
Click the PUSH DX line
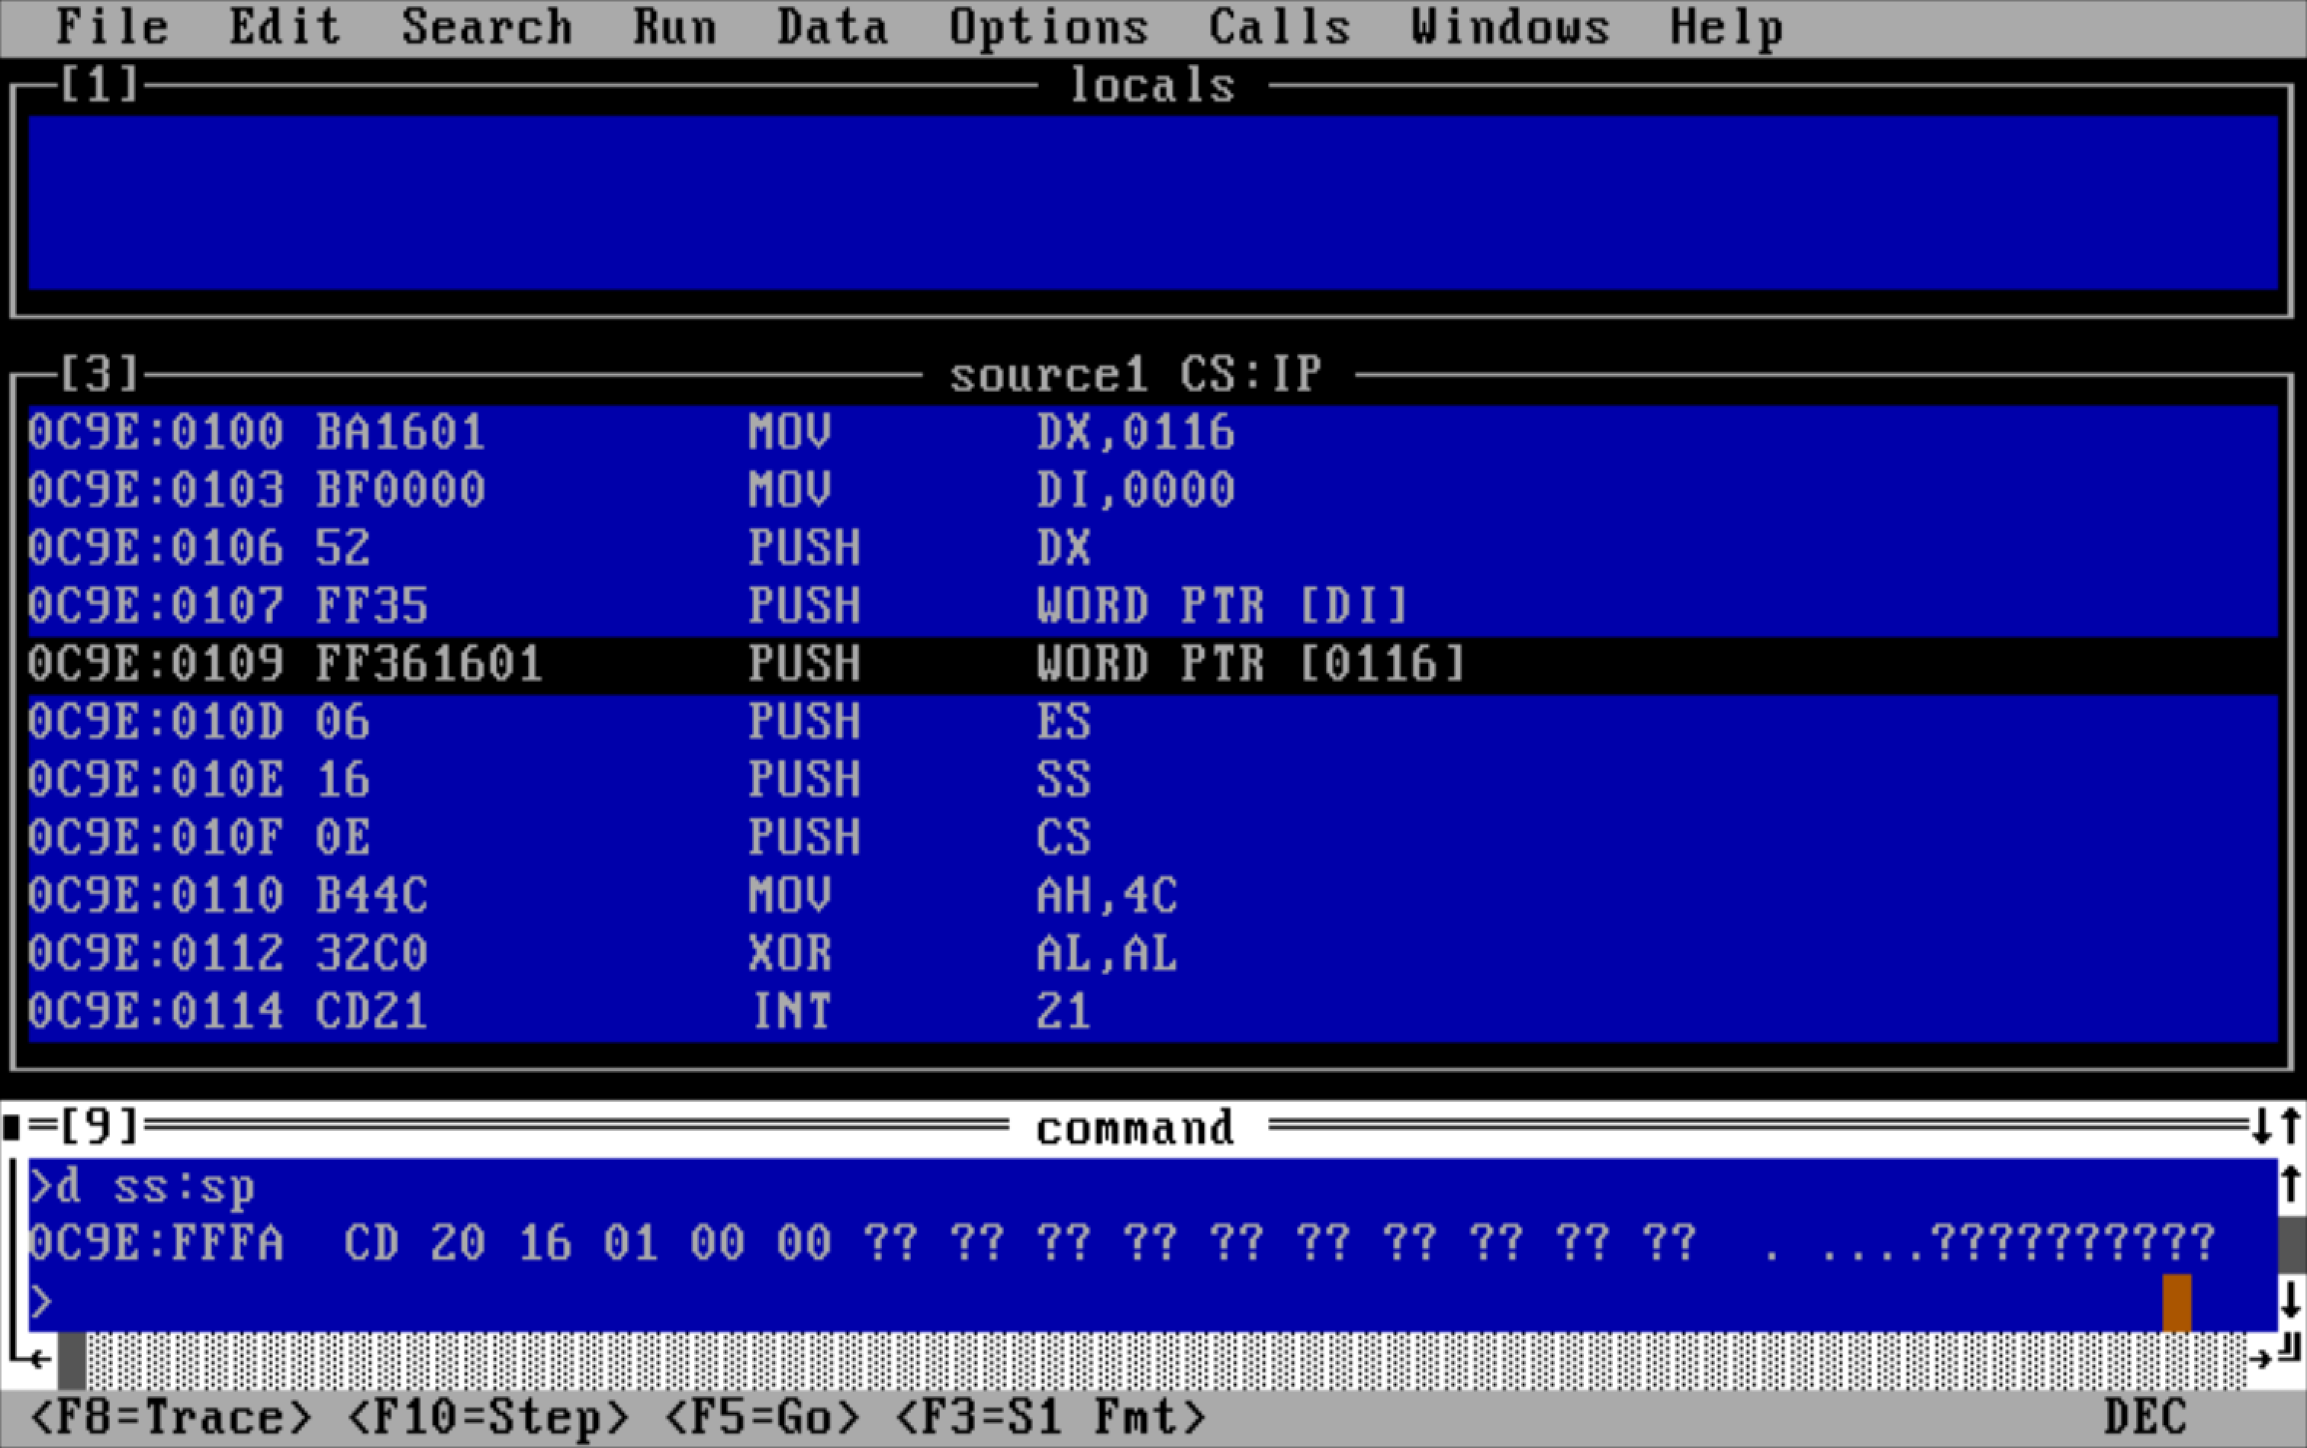tap(1153, 549)
